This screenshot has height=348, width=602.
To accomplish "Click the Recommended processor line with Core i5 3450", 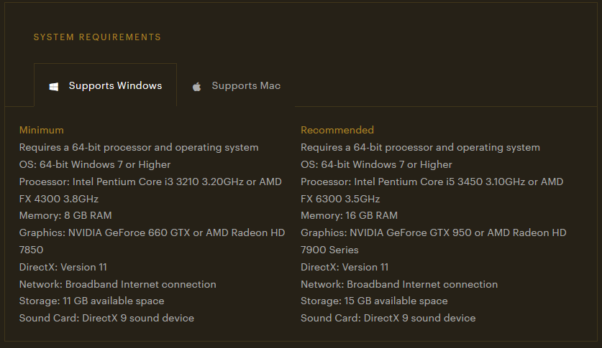I will coord(432,182).
